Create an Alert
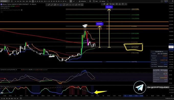Image resolution: width=174 pixels, height=100 pixels. pyautogui.click(x=95, y=1)
